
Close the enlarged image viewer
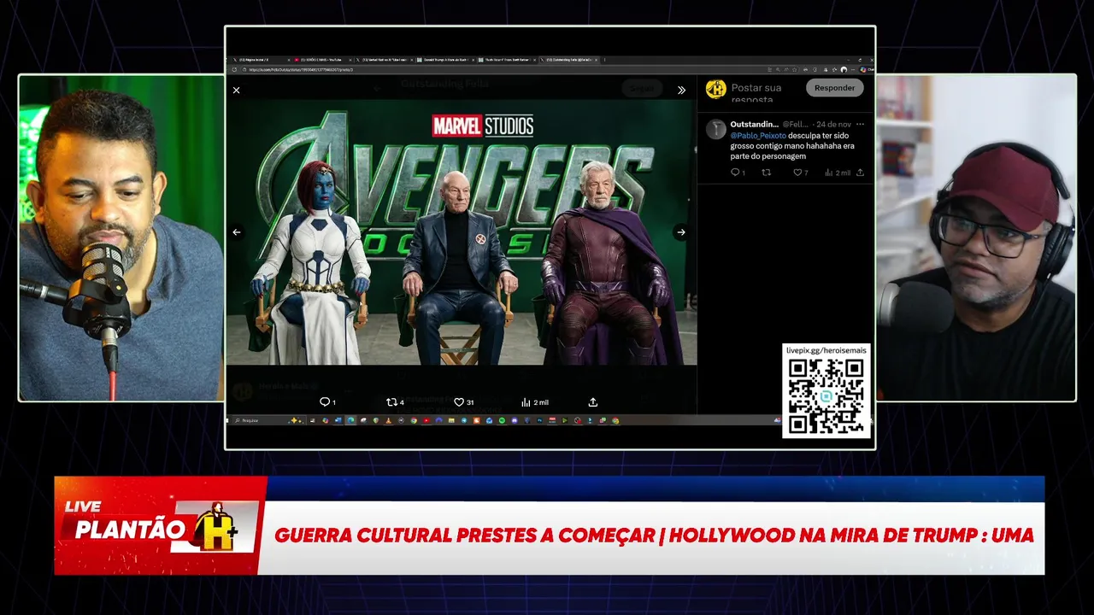point(237,90)
